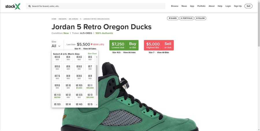260x131 pixels.
Task: Select size US 11 at $10,000
Action: 90,86
